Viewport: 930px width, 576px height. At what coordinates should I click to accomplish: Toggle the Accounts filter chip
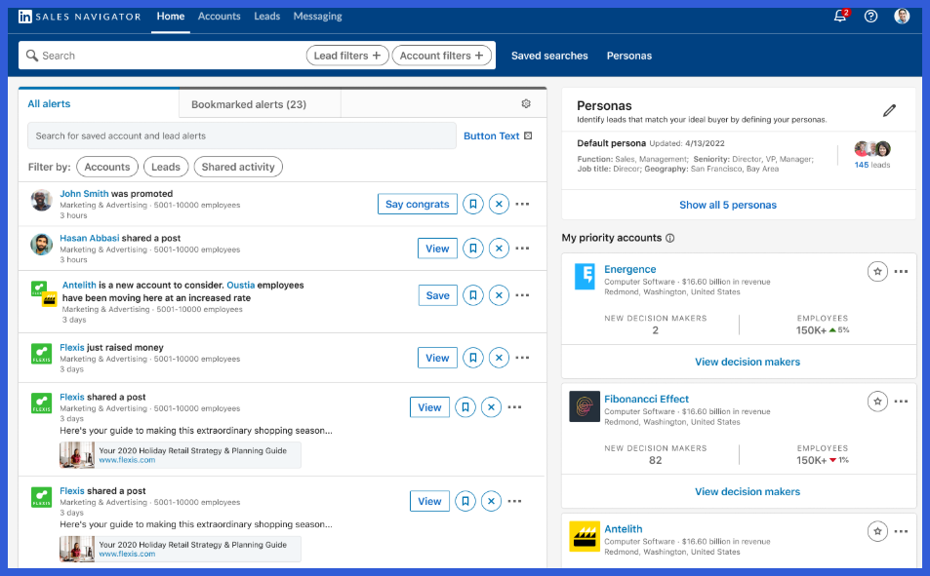click(x=106, y=167)
